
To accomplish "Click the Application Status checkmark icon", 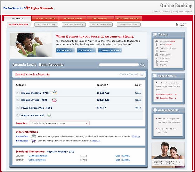I will click(157, 48).
